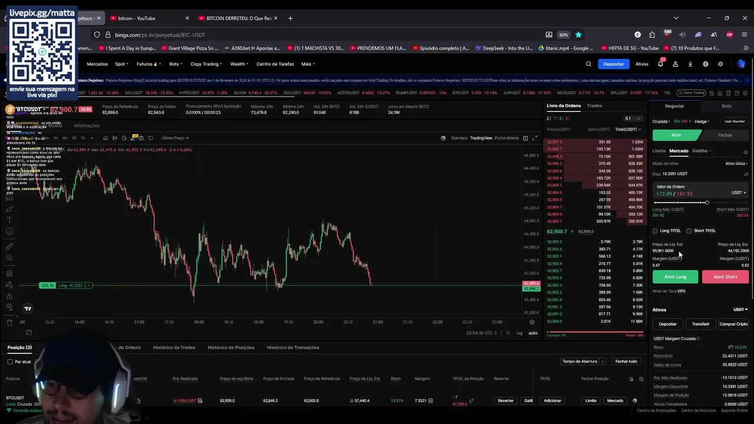
Task: Select the Limite order tab
Action: 659,151
